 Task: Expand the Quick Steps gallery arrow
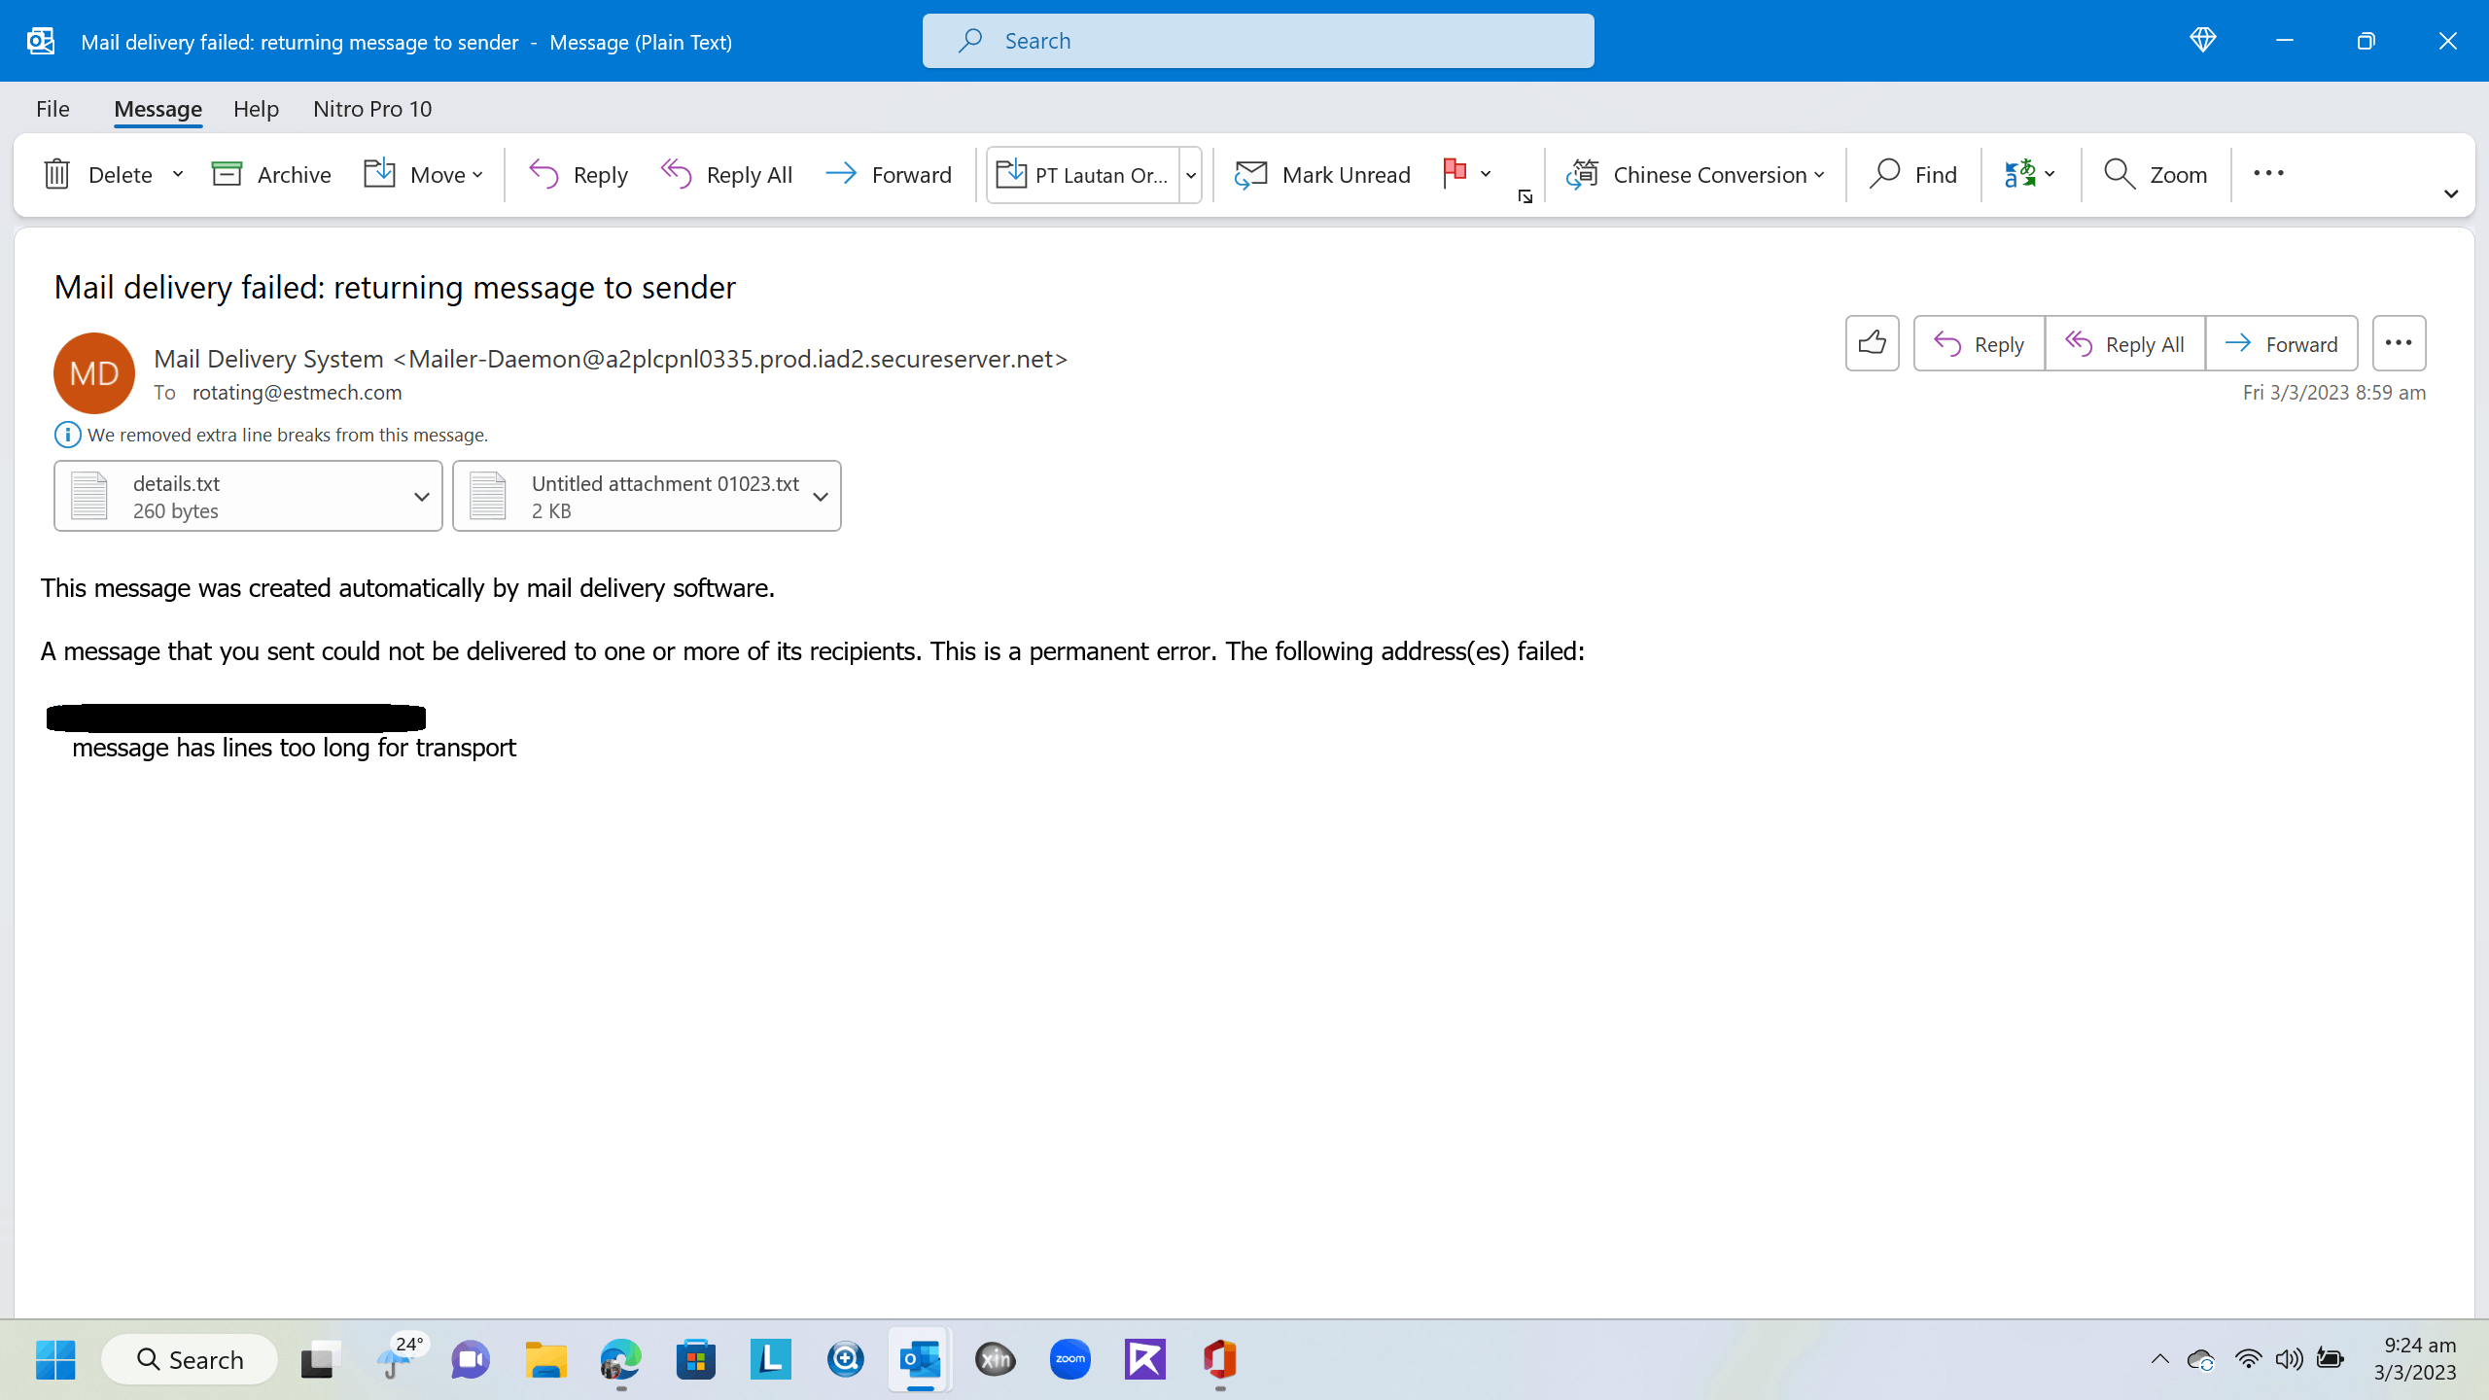[x=1191, y=175]
